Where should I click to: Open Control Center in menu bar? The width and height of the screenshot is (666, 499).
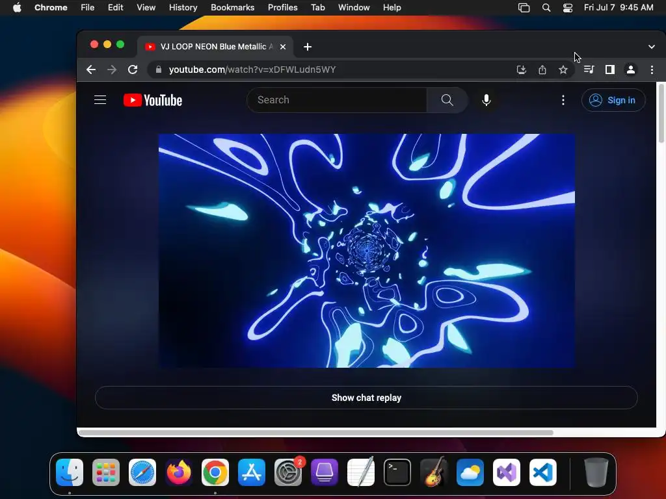point(567,8)
